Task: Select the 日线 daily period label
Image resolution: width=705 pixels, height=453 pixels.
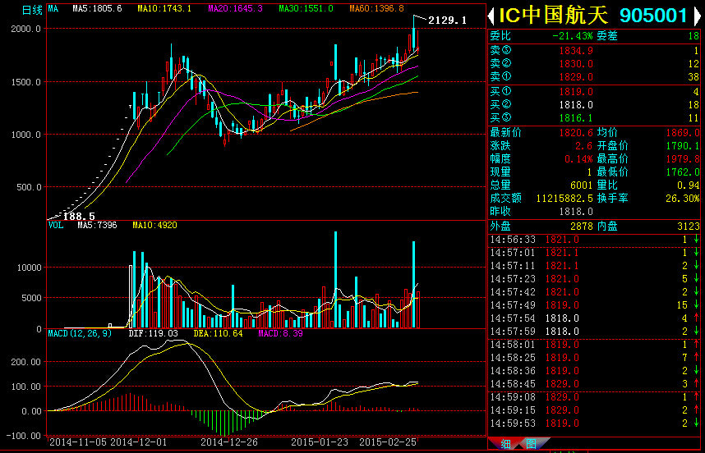Action: coord(32,10)
